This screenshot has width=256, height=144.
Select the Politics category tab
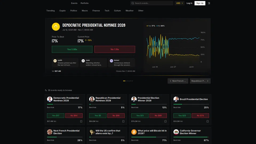tap(74, 11)
